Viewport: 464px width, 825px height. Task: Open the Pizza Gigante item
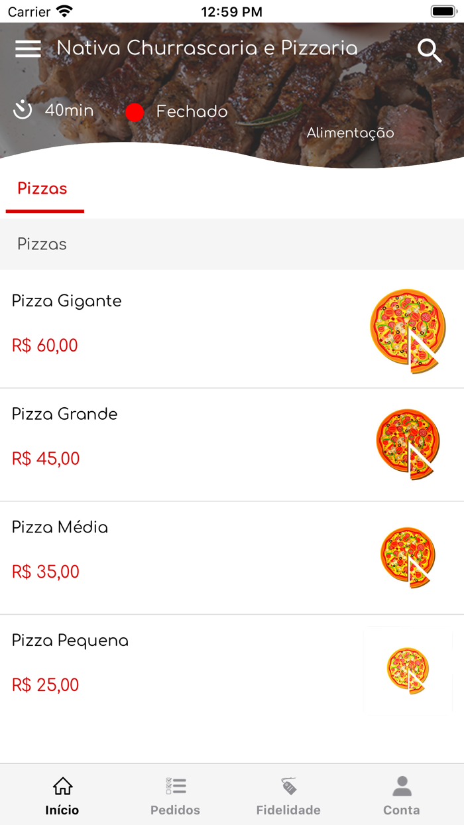click(66, 301)
